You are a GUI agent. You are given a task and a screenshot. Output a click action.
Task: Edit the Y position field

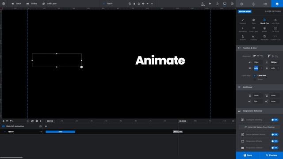(x=275, y=62)
